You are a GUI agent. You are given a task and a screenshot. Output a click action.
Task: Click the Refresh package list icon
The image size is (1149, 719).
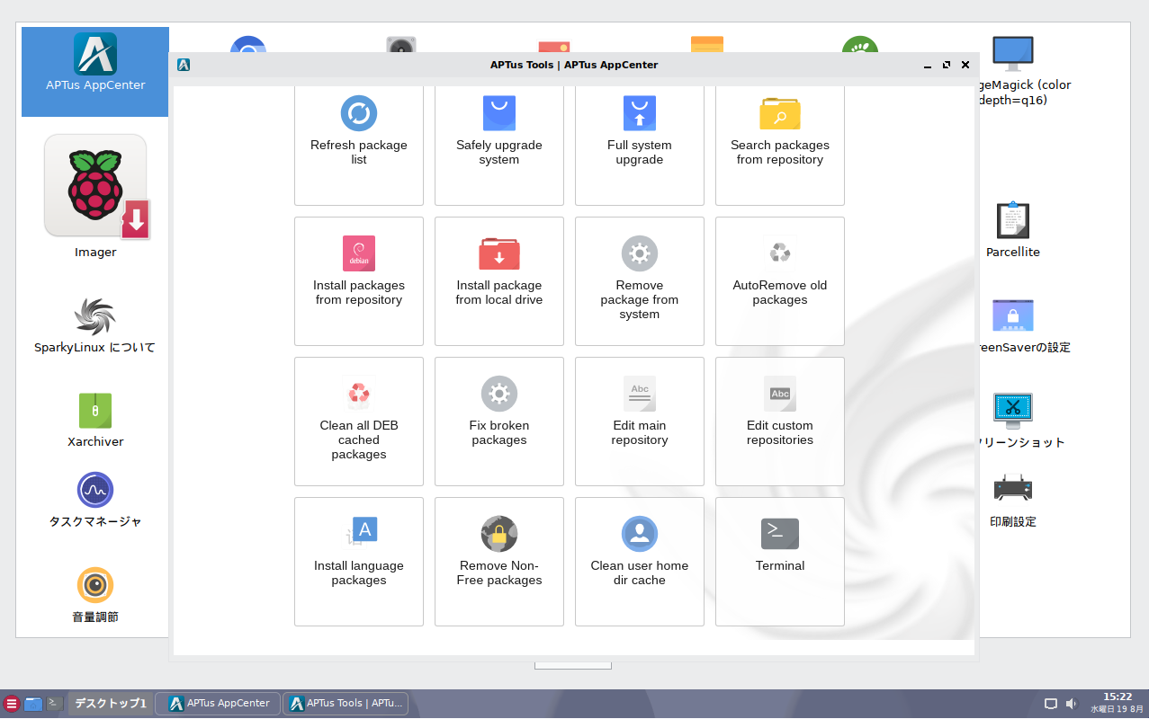pyautogui.click(x=359, y=113)
